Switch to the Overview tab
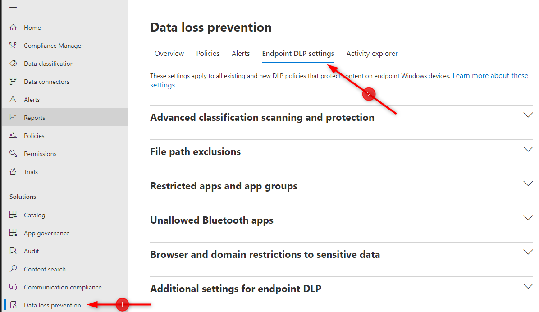Image resolution: width=539 pixels, height=312 pixels. pyautogui.click(x=169, y=54)
